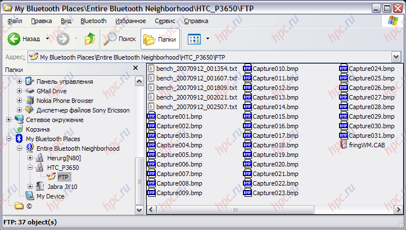
Task: Select My Device computer icon
Action: [29, 196]
